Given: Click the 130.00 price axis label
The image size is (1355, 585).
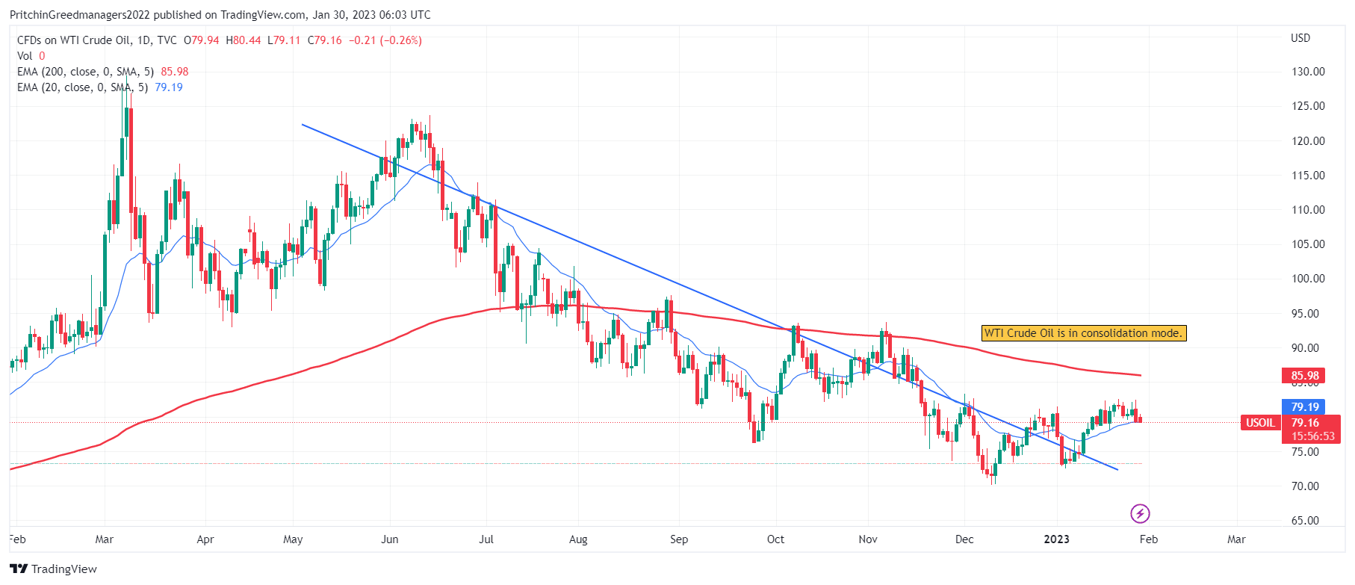Looking at the screenshot, I should pos(1308,72).
